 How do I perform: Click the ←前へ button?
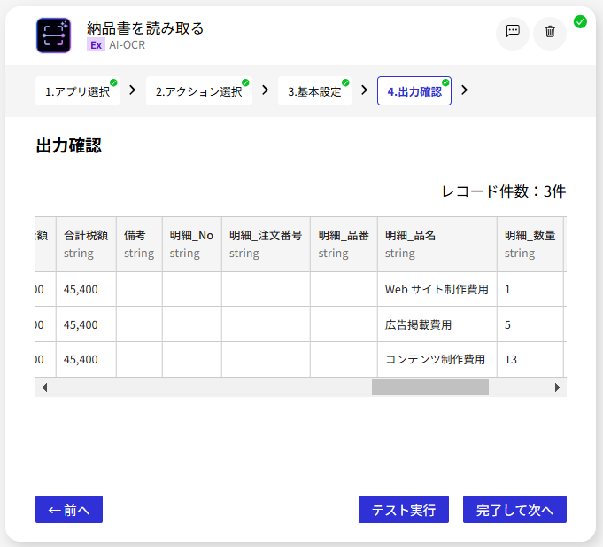(69, 509)
